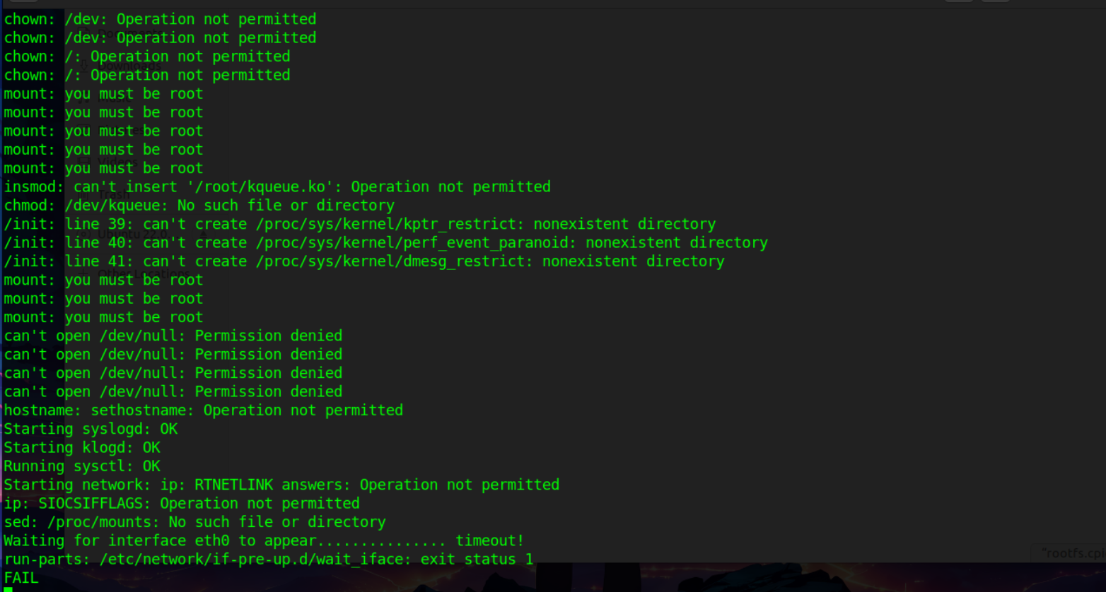
Task: Click the faint rootfs.cpi status label
Action: (1072, 553)
